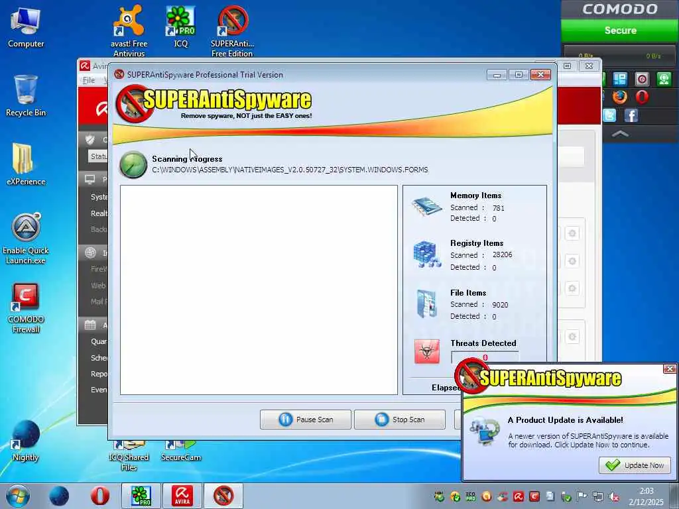
Task: Open the eXPerience folder on desktop
Action: click(x=26, y=164)
